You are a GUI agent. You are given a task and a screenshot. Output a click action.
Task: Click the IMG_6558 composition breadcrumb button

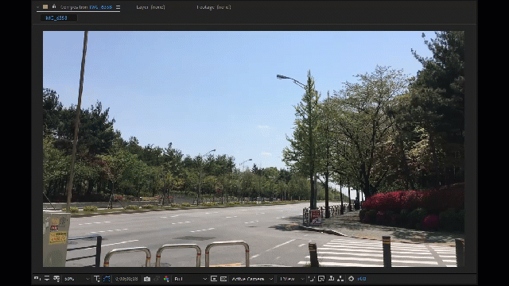coord(58,17)
